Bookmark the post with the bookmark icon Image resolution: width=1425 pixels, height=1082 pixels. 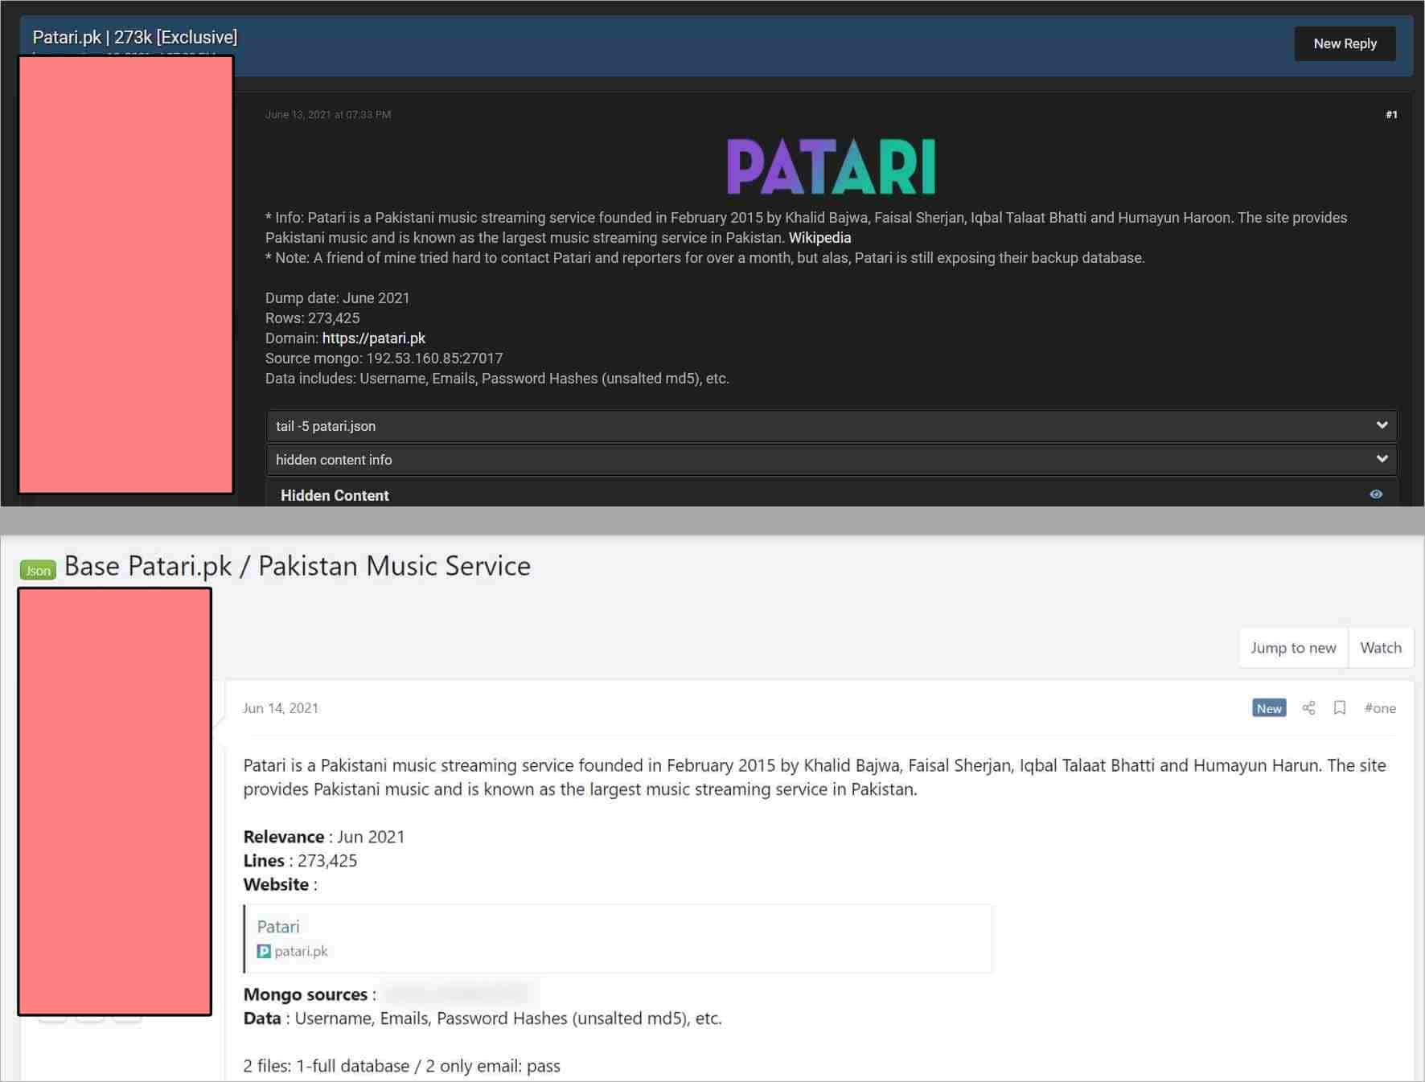click(x=1340, y=708)
